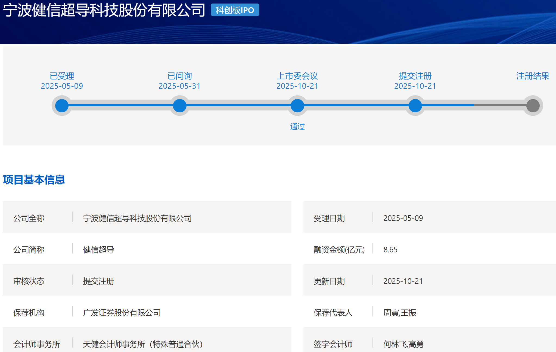Select the 融资金额 value 8.65
556x352 pixels.
coord(390,250)
